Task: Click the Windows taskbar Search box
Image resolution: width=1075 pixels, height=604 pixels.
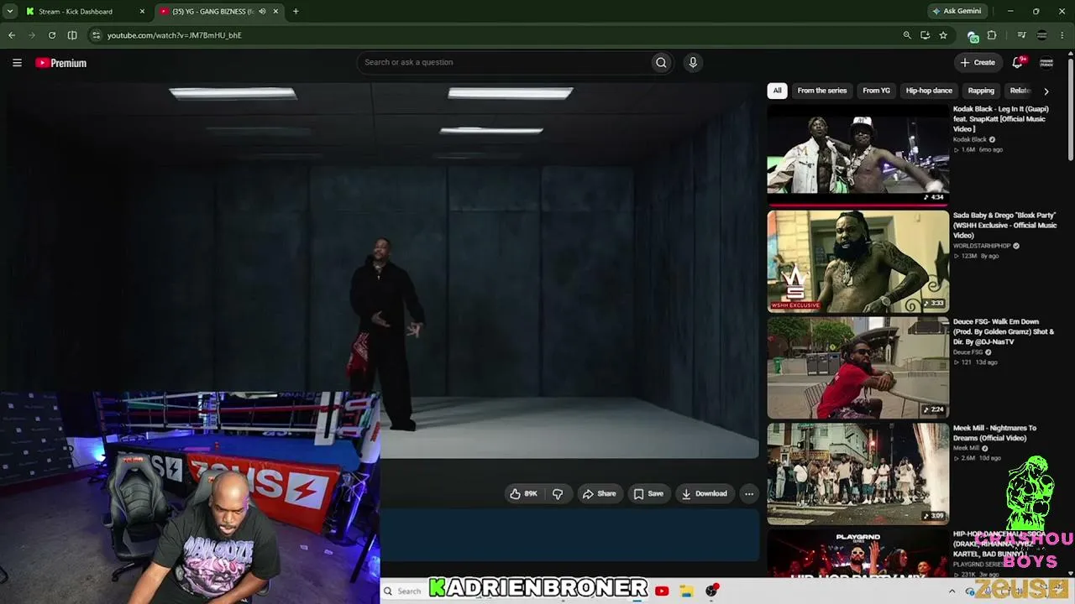Action: point(403,591)
